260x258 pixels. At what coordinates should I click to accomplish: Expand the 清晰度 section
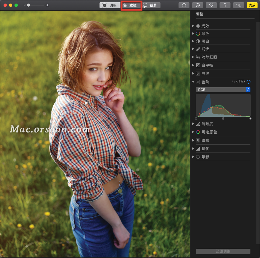pos(193,124)
